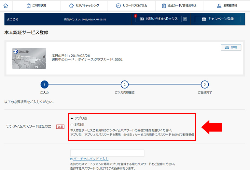
Task: Click the キャンペーン登録 button
Action: coord(218,19)
